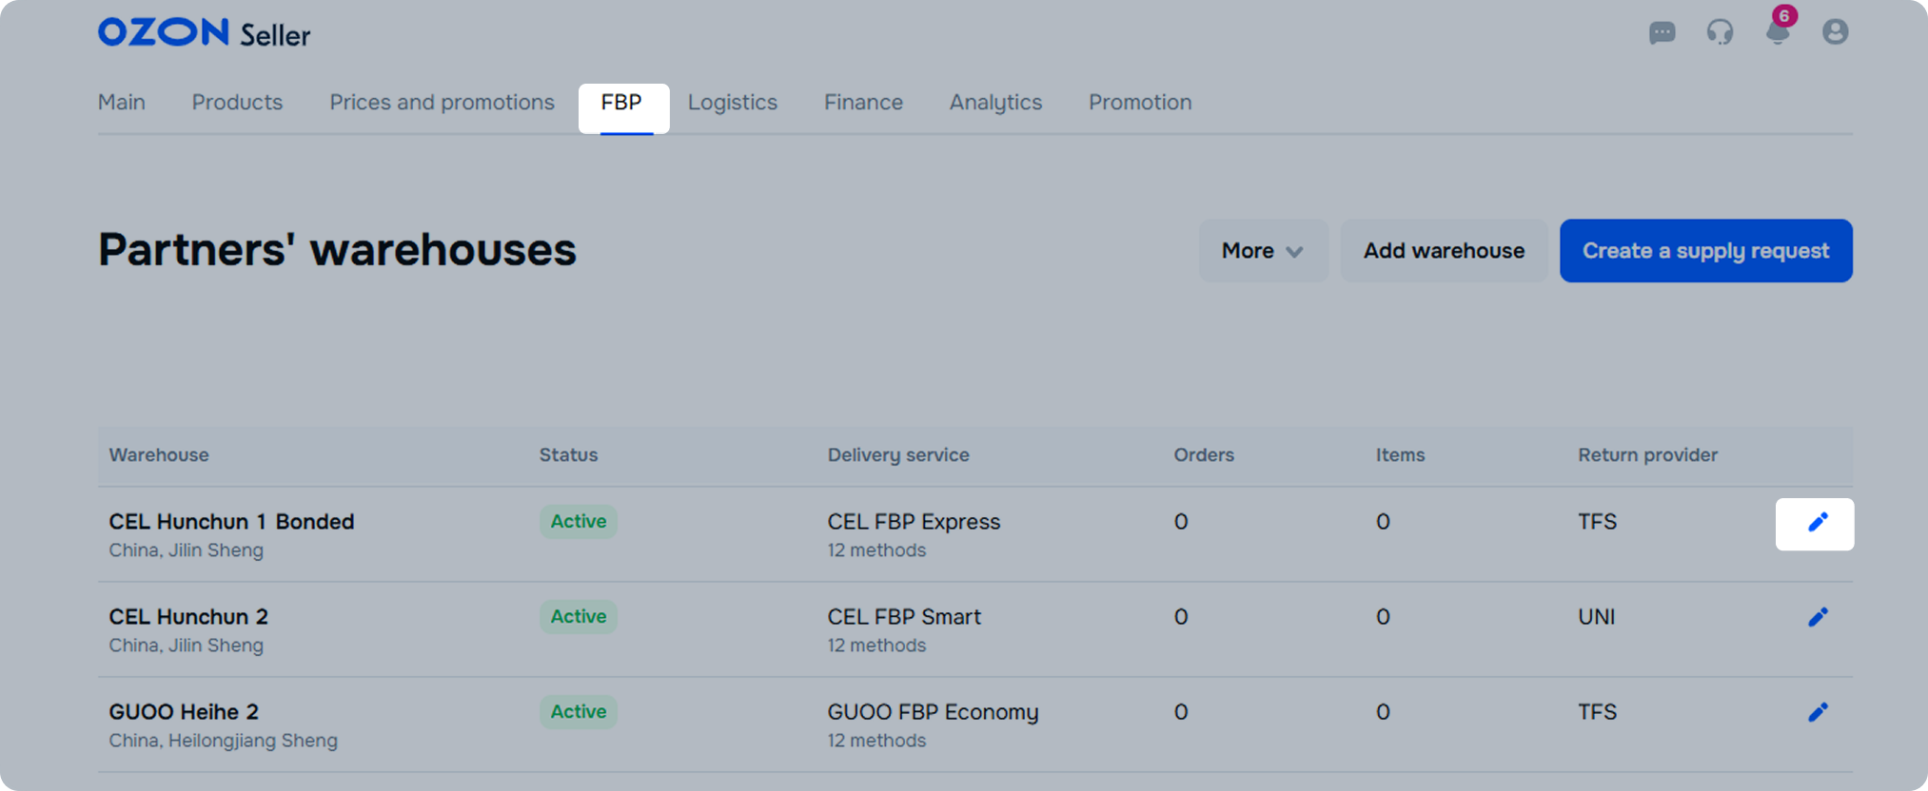Viewport: 1928px width, 791px height.
Task: Expand the More dropdown
Action: (x=1262, y=251)
